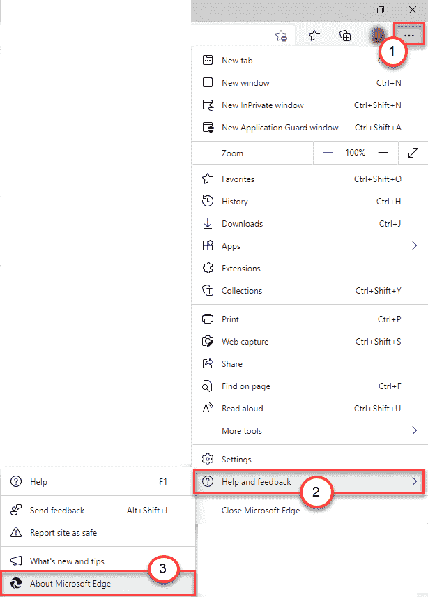This screenshot has height=597, width=428.
Task: Open Settings from the menu
Action: (236, 460)
